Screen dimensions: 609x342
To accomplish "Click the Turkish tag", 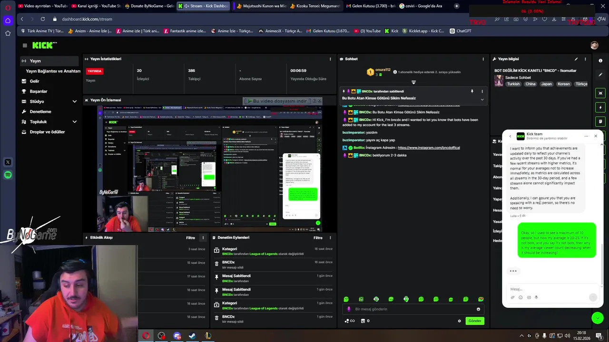I will (513, 84).
